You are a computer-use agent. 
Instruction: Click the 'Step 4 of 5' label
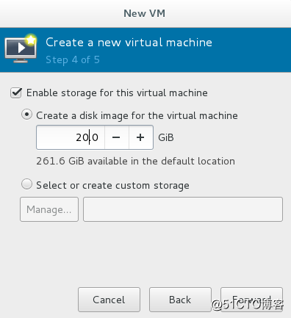pos(73,60)
